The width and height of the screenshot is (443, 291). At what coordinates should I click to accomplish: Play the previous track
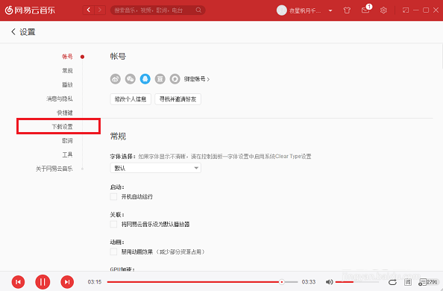[x=18, y=282]
